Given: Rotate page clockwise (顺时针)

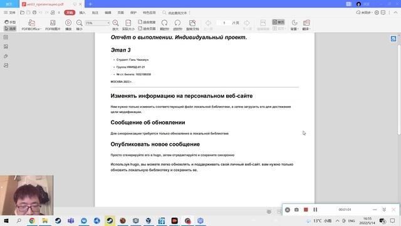Looking at the screenshot, I should click(x=164, y=25).
